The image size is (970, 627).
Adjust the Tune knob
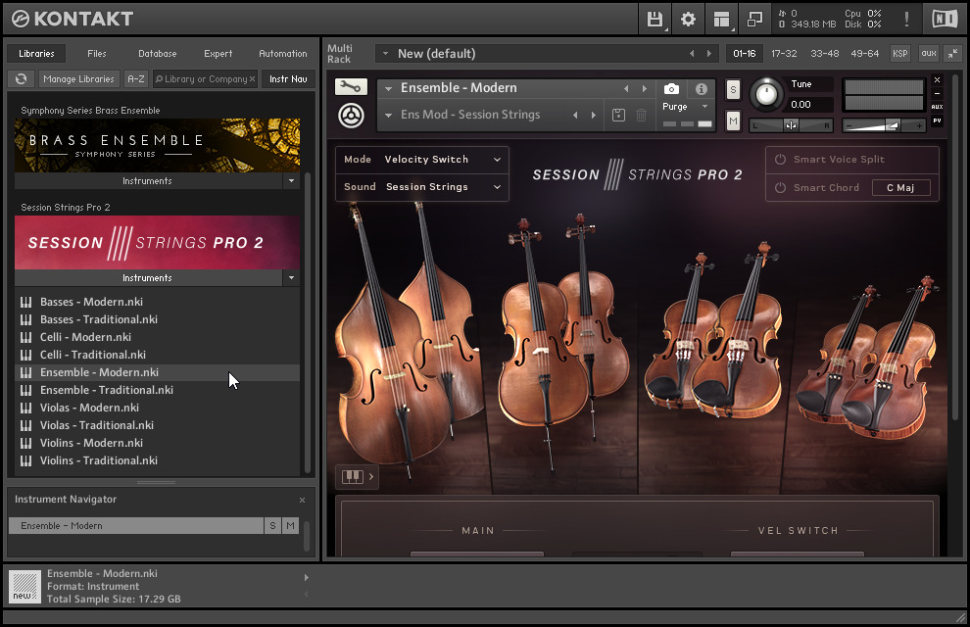click(x=766, y=95)
